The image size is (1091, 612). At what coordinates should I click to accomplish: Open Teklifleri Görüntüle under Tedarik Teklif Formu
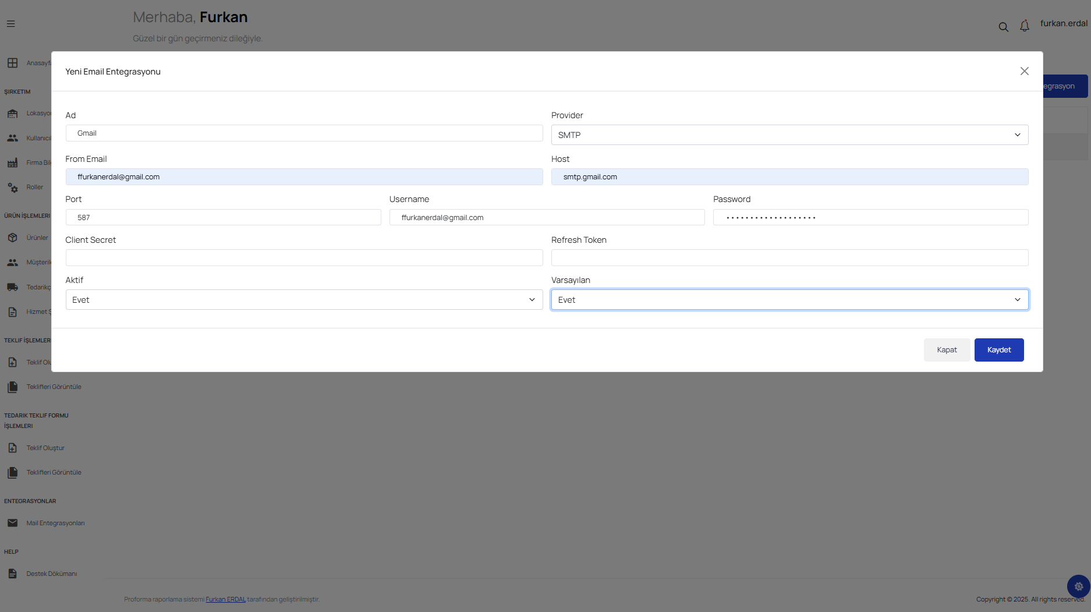coord(54,472)
